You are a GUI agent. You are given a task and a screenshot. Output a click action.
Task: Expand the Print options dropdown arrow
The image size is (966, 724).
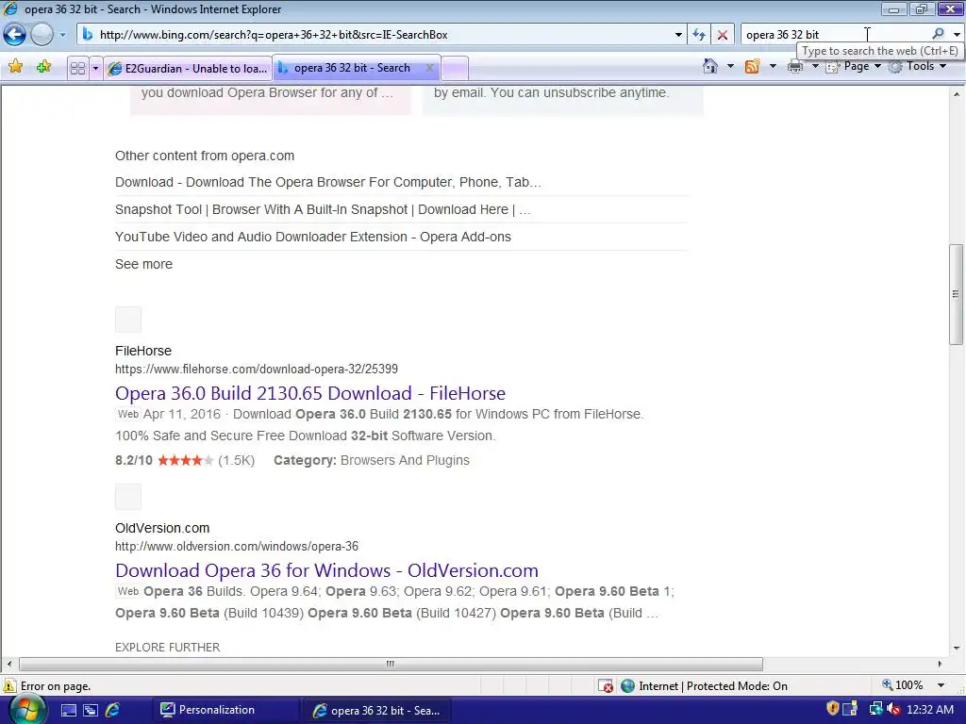coord(815,66)
